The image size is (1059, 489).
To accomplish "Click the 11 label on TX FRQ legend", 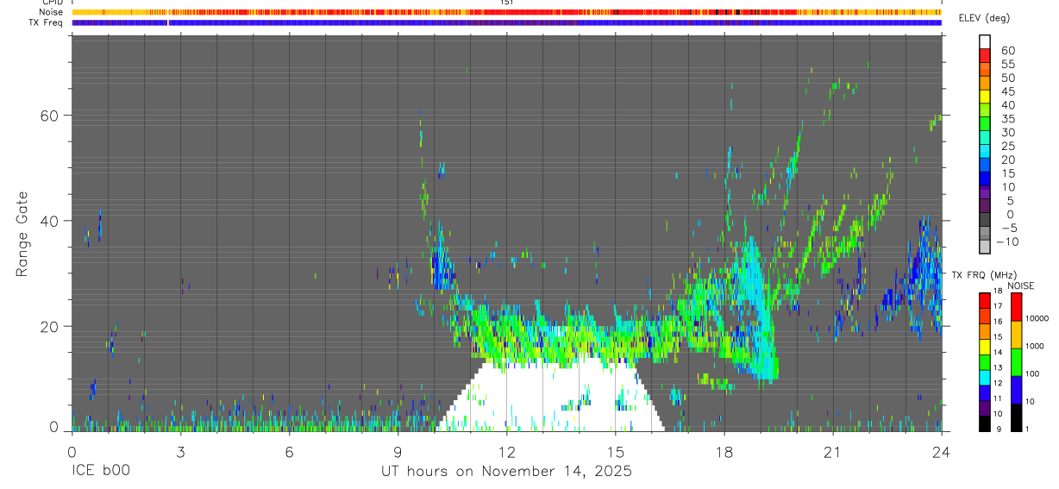I will click(999, 399).
